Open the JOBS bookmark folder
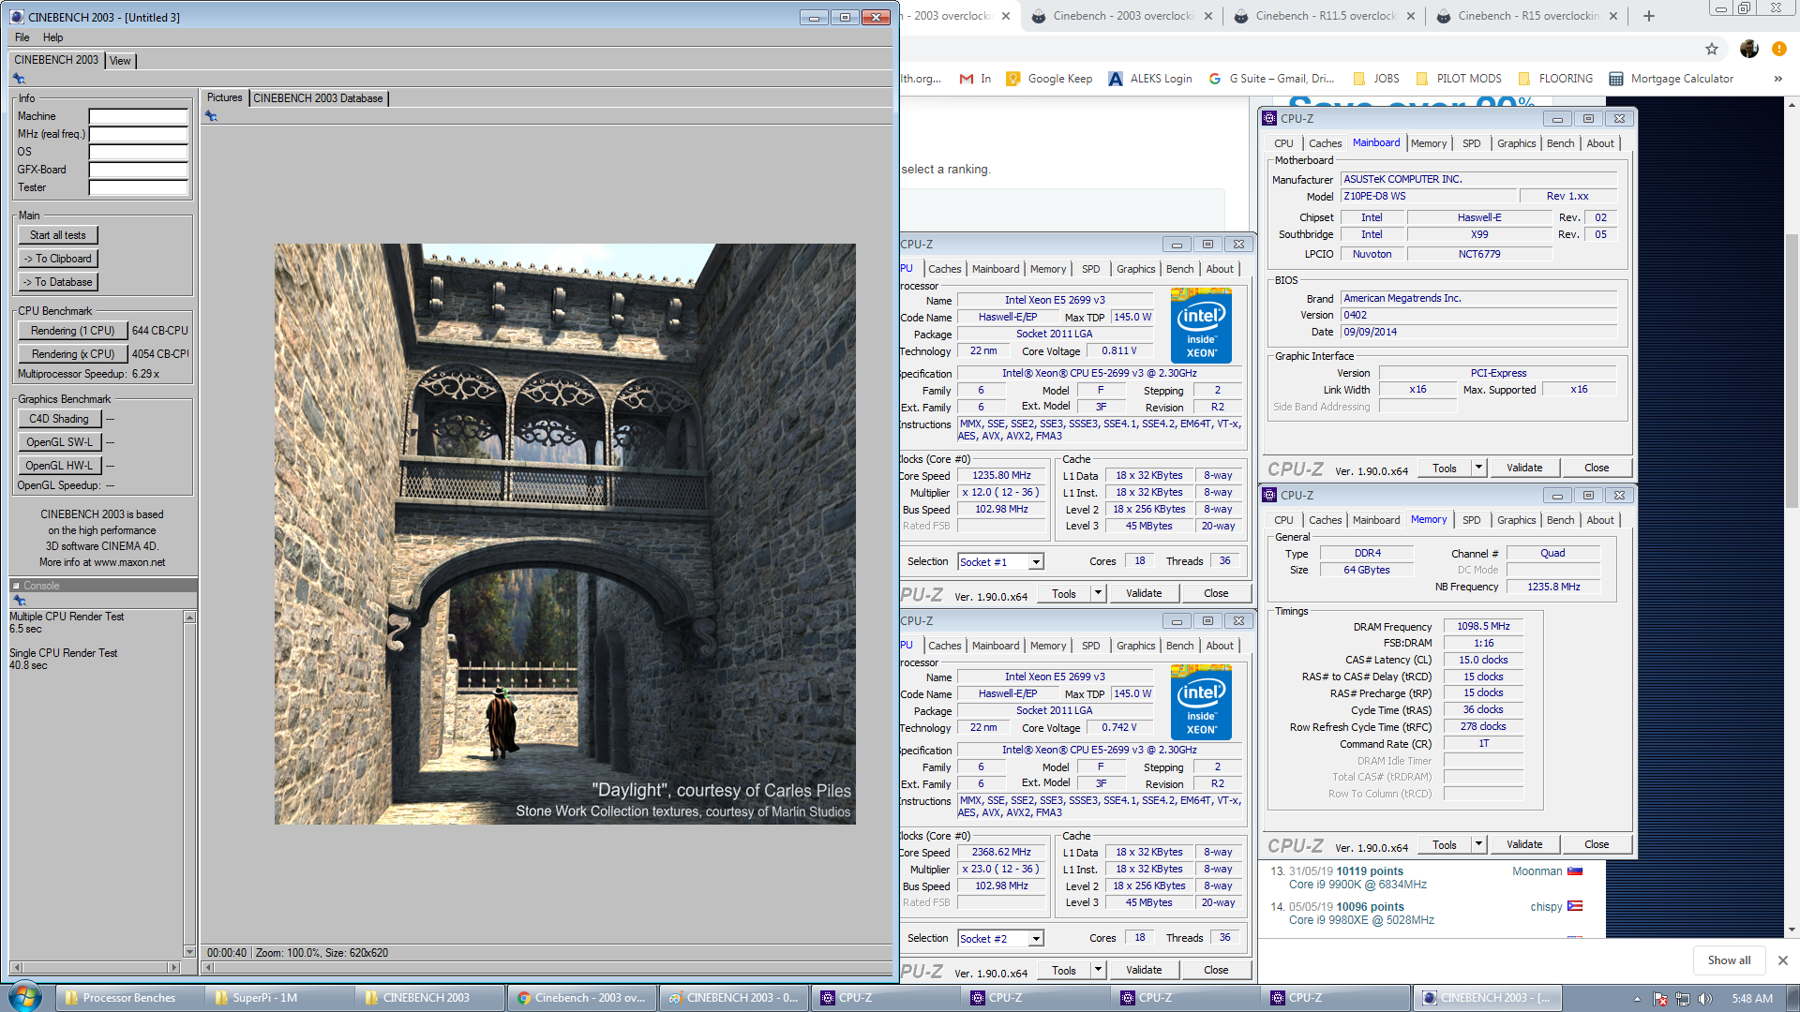The width and height of the screenshot is (1800, 1012). (1375, 79)
